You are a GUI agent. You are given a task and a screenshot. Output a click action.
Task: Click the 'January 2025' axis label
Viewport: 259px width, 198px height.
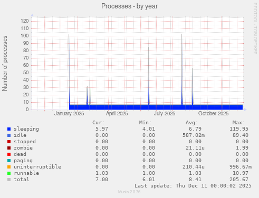point(69,114)
